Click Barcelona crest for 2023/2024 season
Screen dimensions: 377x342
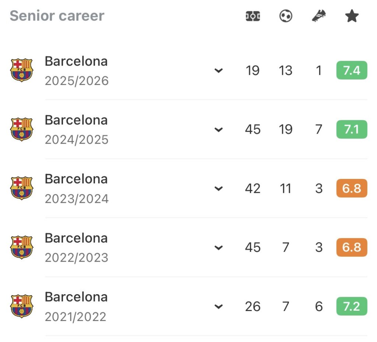coord(21,188)
